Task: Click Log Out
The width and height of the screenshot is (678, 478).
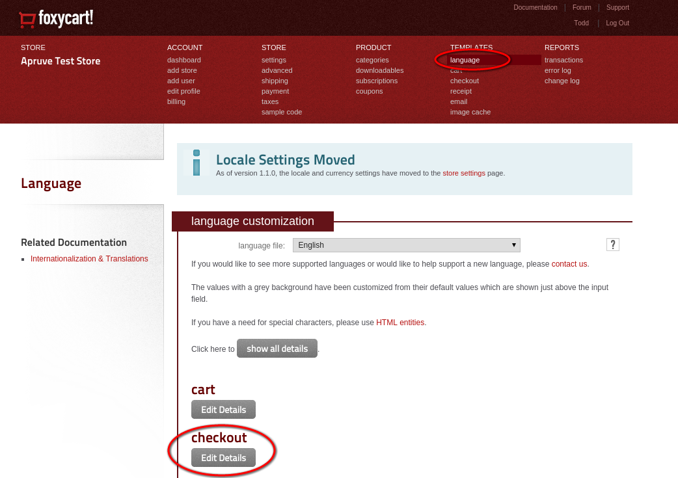Action: point(617,23)
